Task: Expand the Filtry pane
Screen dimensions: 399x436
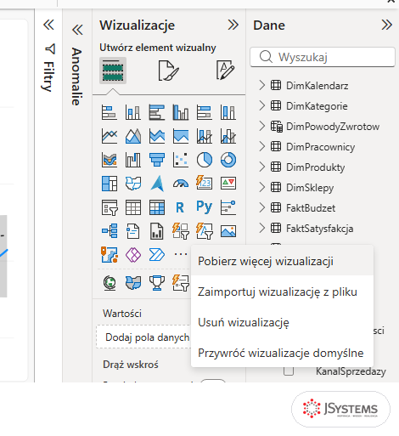Action: point(48,25)
